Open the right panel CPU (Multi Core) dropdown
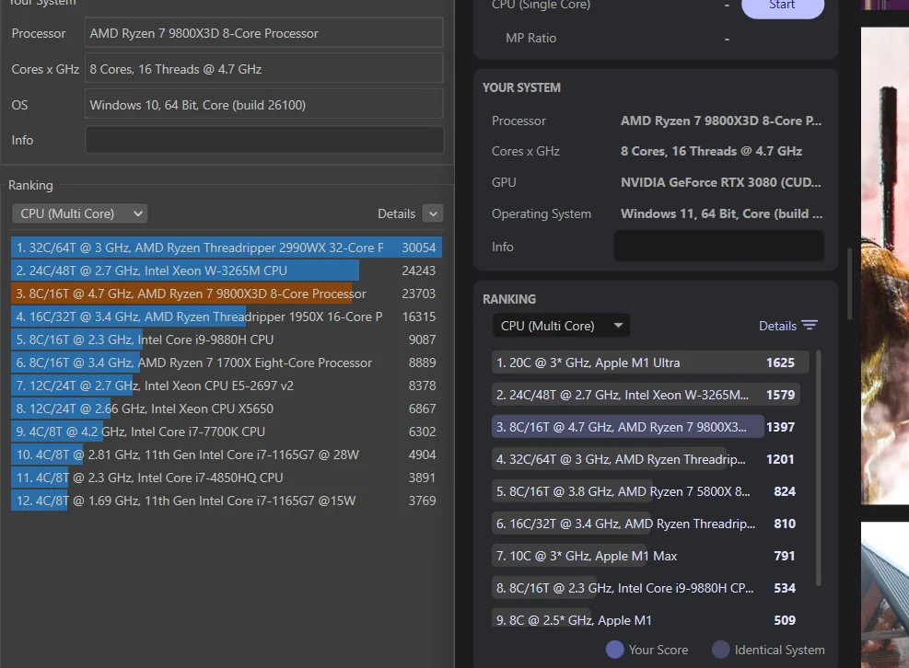The height and width of the screenshot is (668, 909). click(x=561, y=326)
